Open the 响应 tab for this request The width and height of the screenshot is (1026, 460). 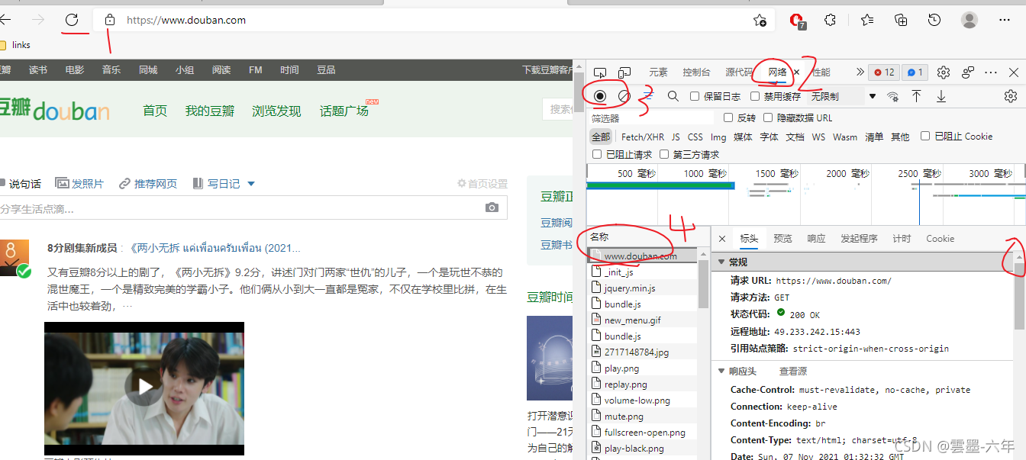[816, 239]
